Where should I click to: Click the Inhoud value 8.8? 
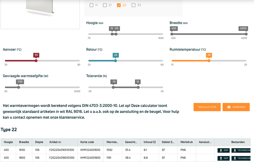pos(146,158)
